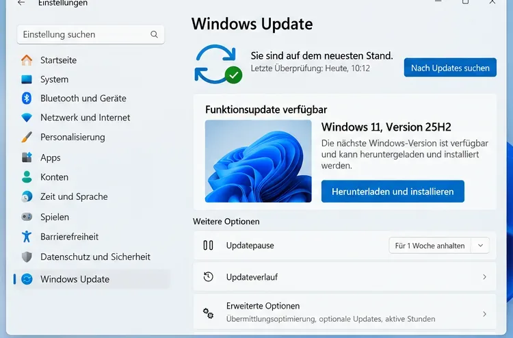The width and height of the screenshot is (513, 338).
Task: Expand the pause duration dropdown arrow
Action: point(480,246)
